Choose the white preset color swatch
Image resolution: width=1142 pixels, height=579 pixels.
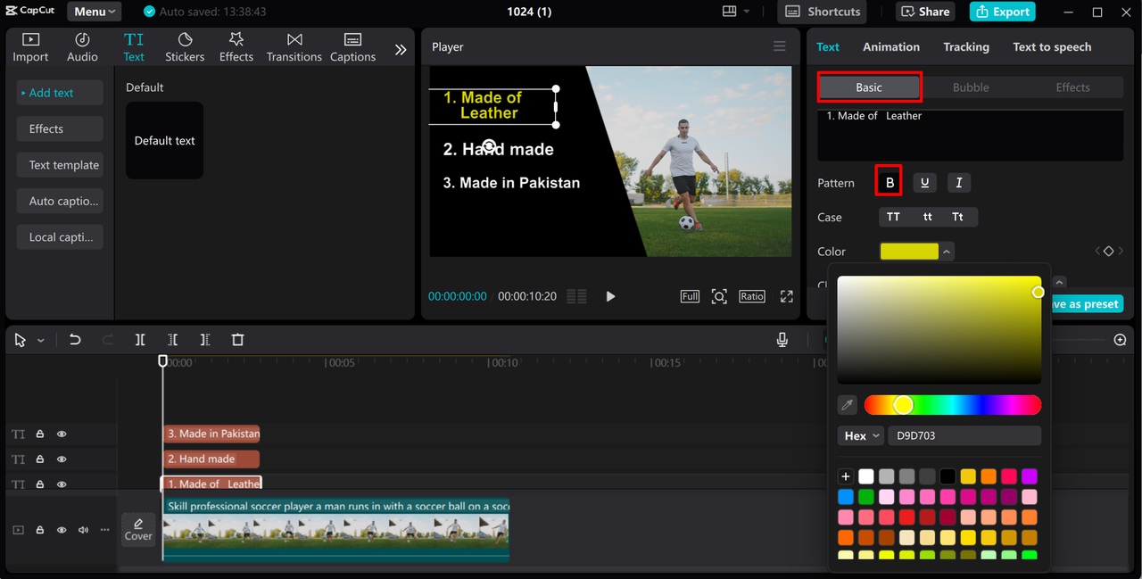(x=865, y=476)
